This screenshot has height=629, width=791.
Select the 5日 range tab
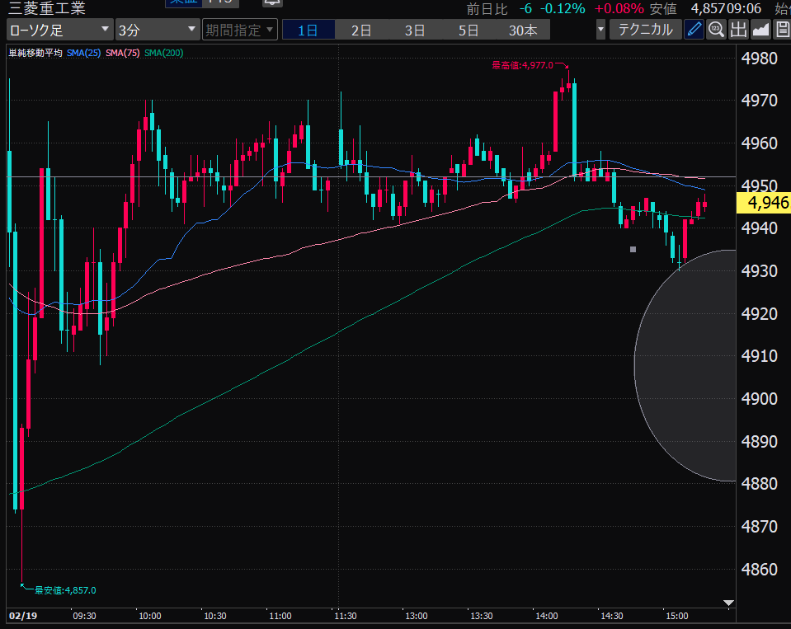point(468,31)
